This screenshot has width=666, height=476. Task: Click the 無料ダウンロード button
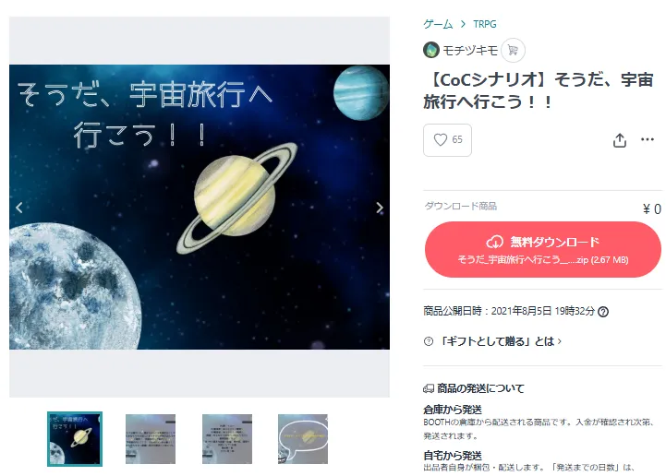pos(543,249)
